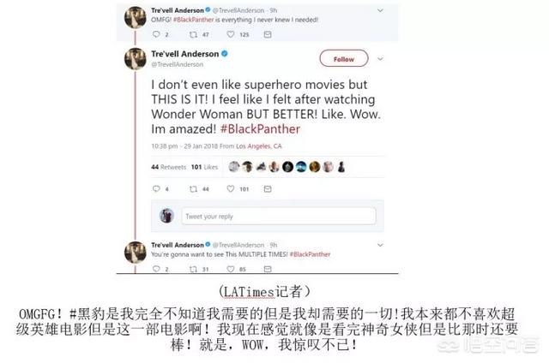Open the chevron menu beside the Follow button
Viewport: 549px width, 363px height.
(380, 59)
